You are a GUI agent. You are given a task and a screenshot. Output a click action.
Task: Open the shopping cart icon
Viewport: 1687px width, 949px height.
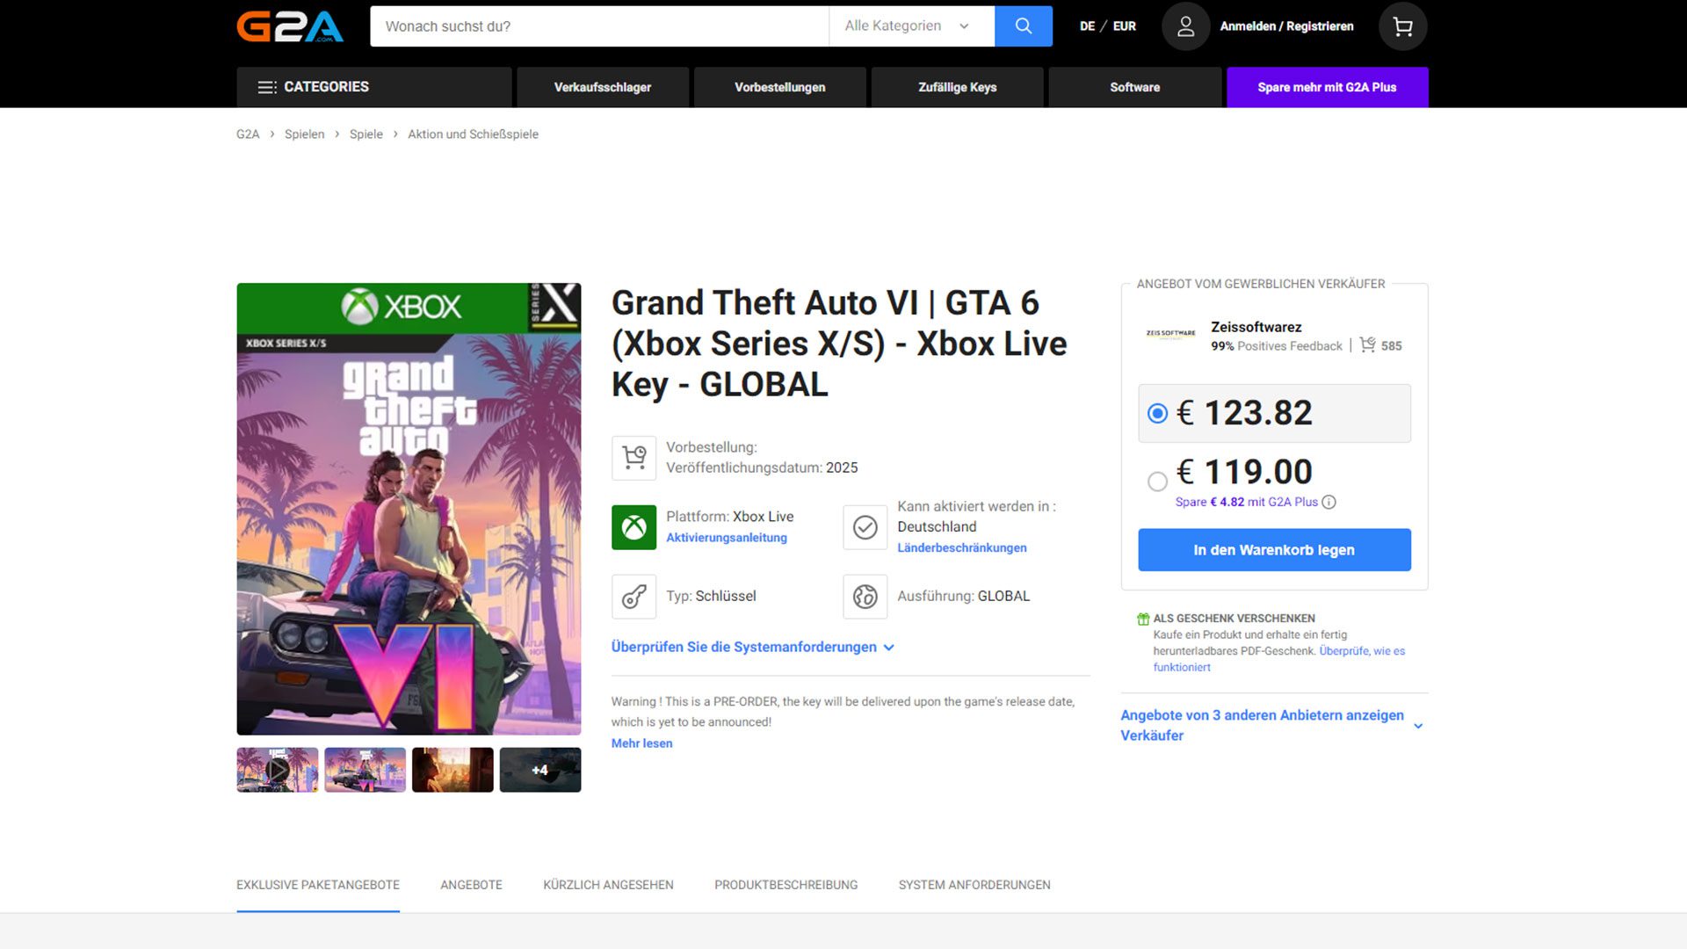point(1402,26)
